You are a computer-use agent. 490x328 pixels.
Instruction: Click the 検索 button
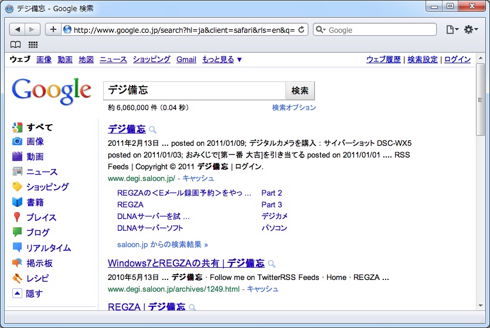click(x=300, y=91)
